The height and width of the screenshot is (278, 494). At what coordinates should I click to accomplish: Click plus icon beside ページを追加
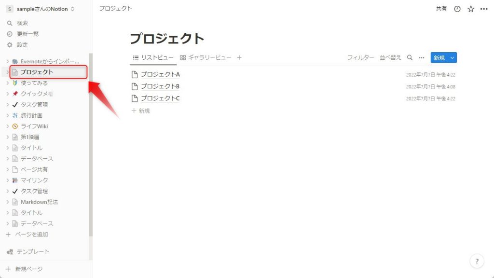click(x=8, y=234)
